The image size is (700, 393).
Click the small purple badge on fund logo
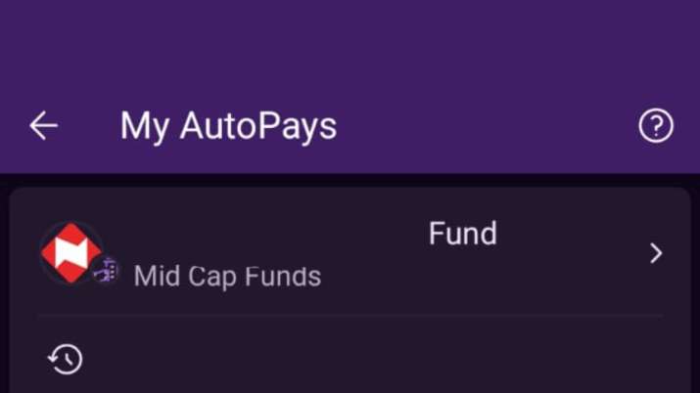tap(106, 272)
